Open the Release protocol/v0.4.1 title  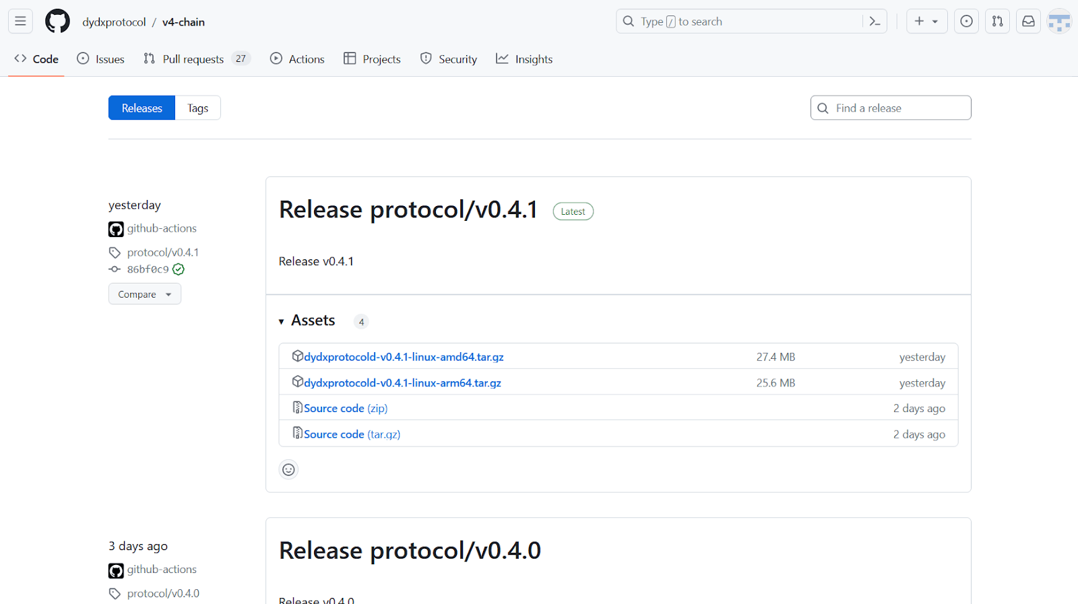(x=408, y=210)
